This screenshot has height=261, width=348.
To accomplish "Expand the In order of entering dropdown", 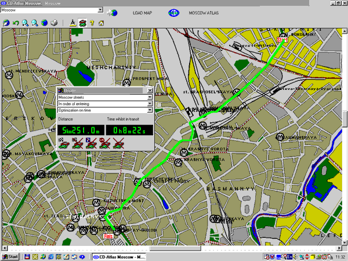I will [x=150, y=104].
